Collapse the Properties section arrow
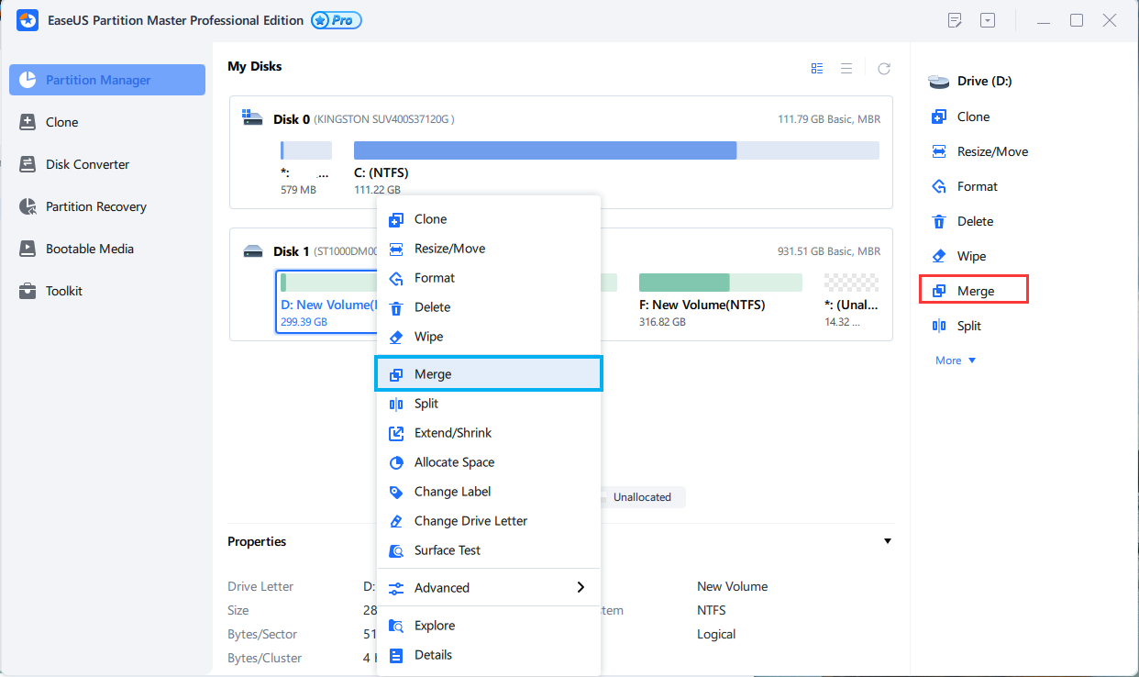 887,541
